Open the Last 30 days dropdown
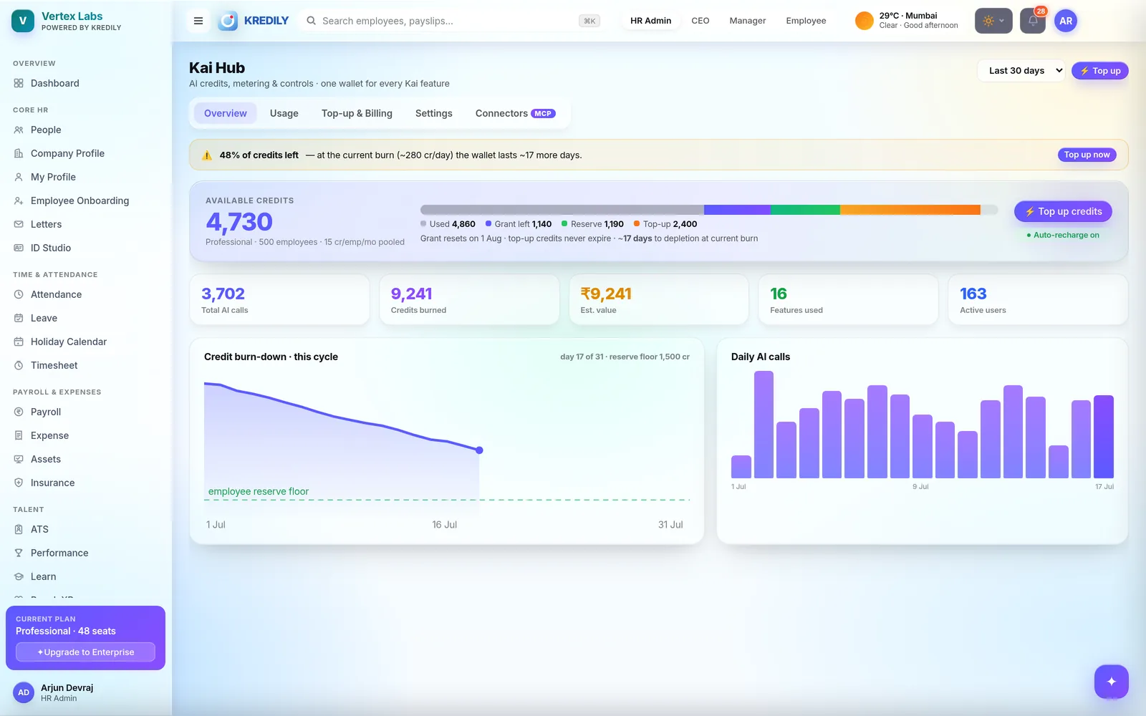This screenshot has width=1146, height=716. tap(1022, 71)
